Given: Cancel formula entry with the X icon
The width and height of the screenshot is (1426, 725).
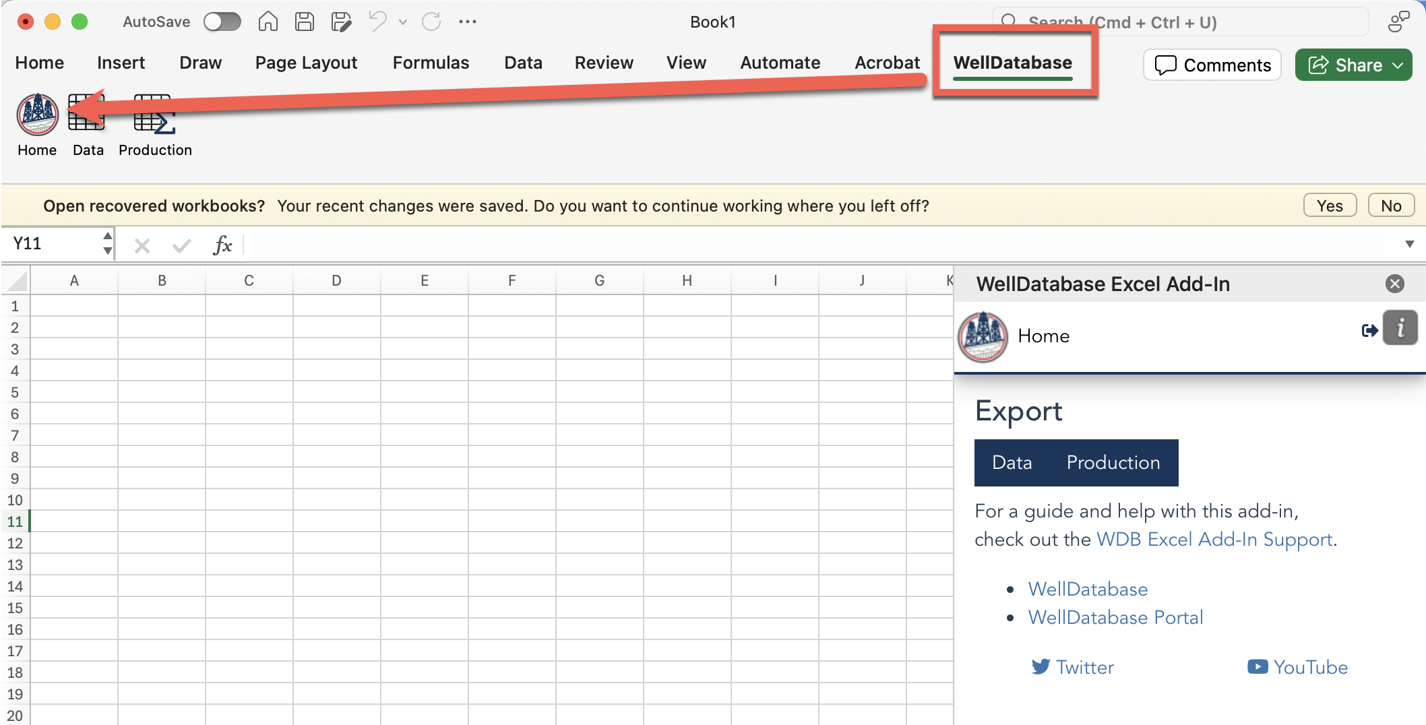Looking at the screenshot, I should pyautogui.click(x=142, y=246).
